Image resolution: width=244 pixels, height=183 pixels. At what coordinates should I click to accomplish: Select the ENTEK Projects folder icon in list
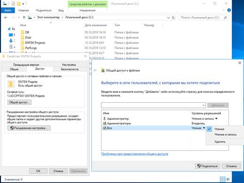[x=23, y=43]
